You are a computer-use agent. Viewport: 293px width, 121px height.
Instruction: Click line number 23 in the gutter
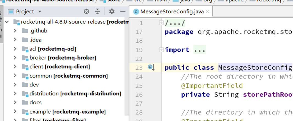pos(139,67)
